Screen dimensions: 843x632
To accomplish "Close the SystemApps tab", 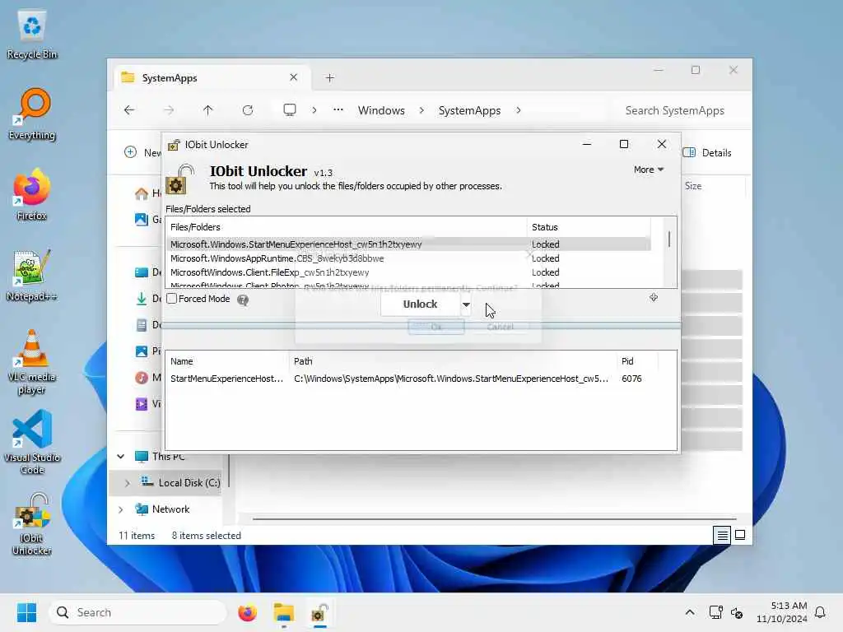I will point(294,77).
